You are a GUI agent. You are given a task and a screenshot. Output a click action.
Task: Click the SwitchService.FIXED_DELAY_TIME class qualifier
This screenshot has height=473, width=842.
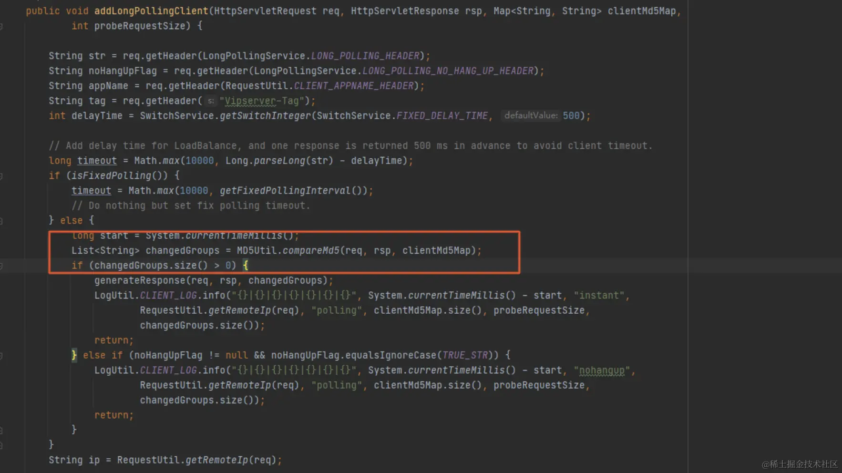click(x=353, y=116)
